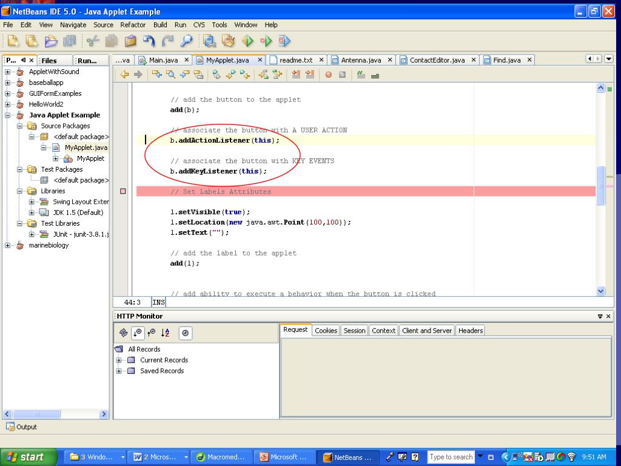Toggle descending timestamp sort in HTTP Monitor
621x466 pixels.
138,333
